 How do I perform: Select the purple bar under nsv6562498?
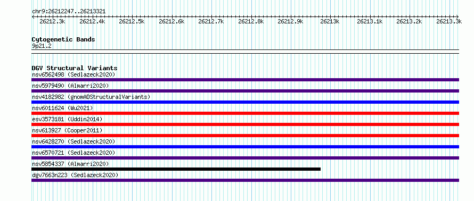(x=245, y=80)
